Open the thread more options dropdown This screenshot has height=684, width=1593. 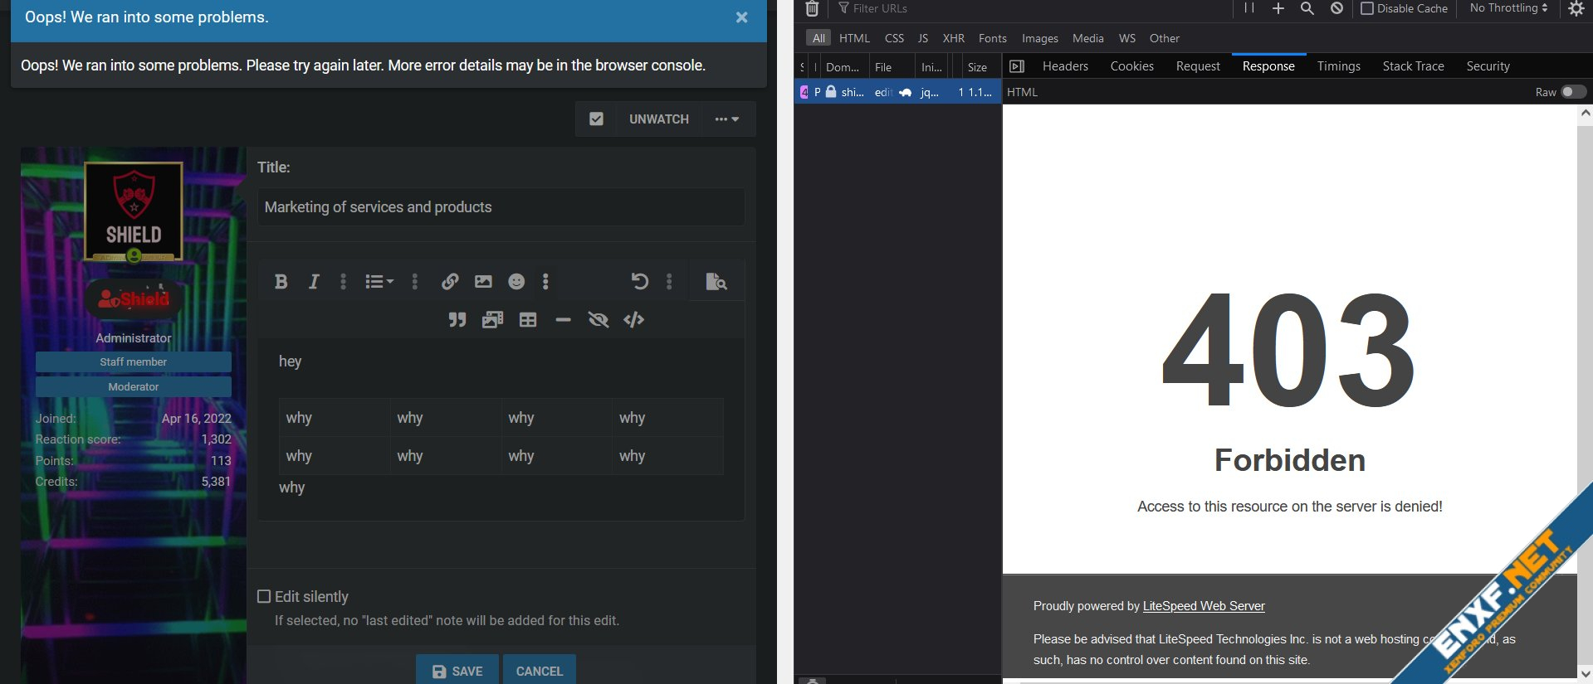click(727, 119)
